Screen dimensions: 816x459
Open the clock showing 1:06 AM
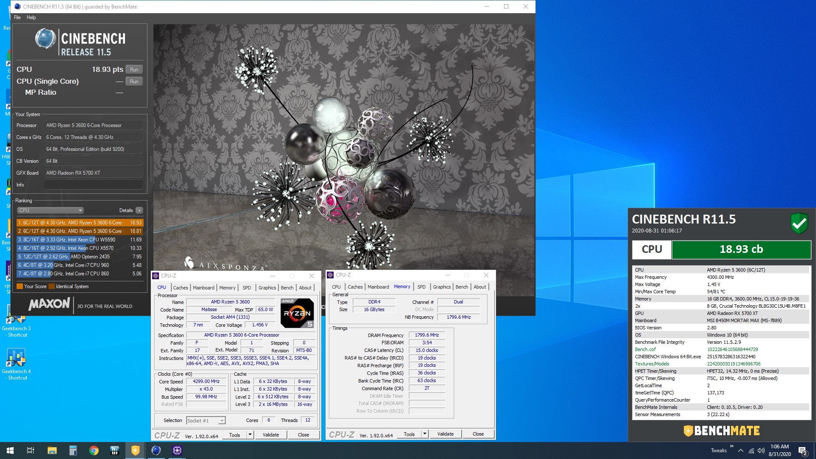click(x=779, y=450)
